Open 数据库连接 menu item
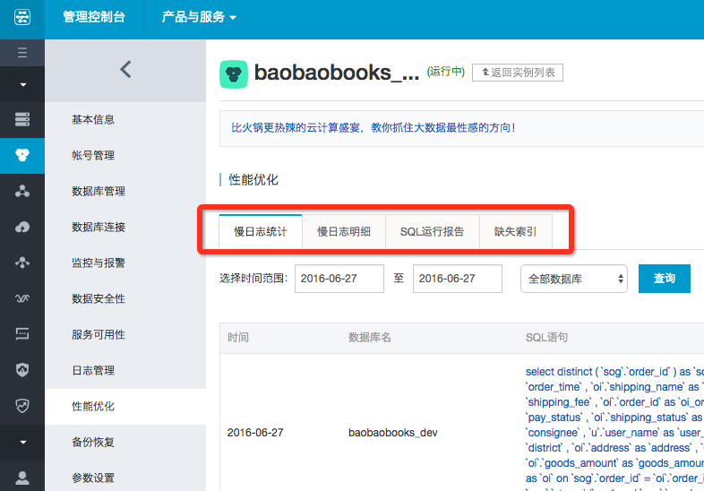The width and height of the screenshot is (704, 491). tap(99, 227)
